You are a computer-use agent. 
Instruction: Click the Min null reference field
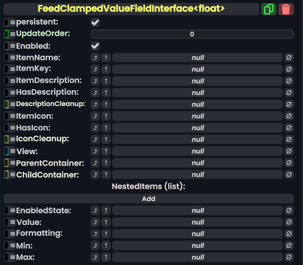pyautogui.click(x=198, y=246)
